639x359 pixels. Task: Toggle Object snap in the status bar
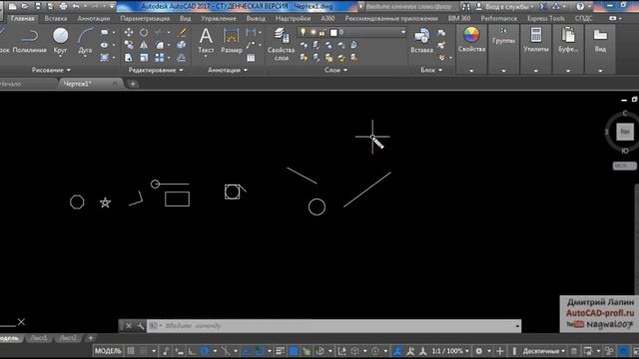point(260,351)
